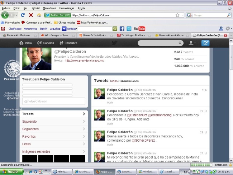233x175 pixels.
Task: Click the presidencia.gob.mx profile link
Action: (84, 61)
